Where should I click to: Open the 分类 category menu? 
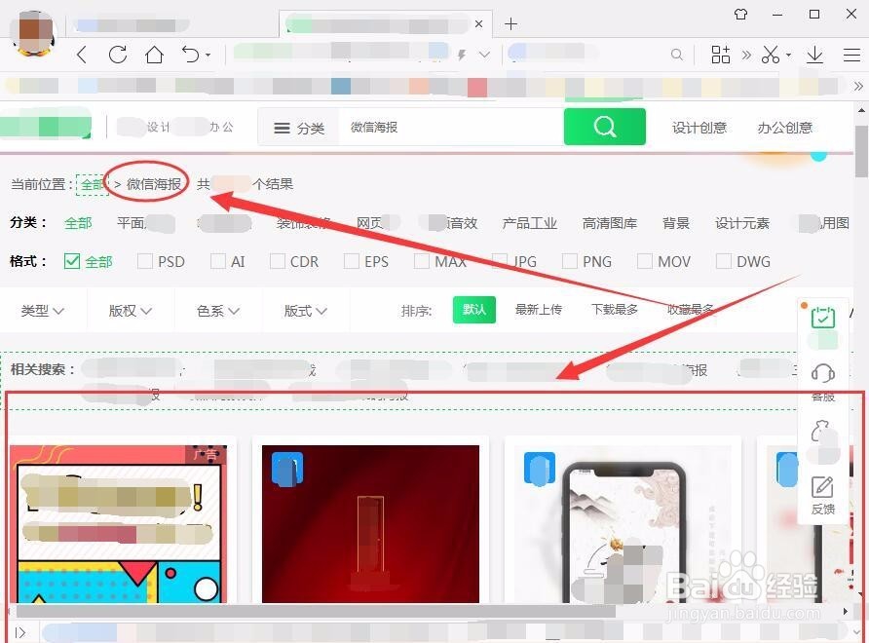click(299, 128)
